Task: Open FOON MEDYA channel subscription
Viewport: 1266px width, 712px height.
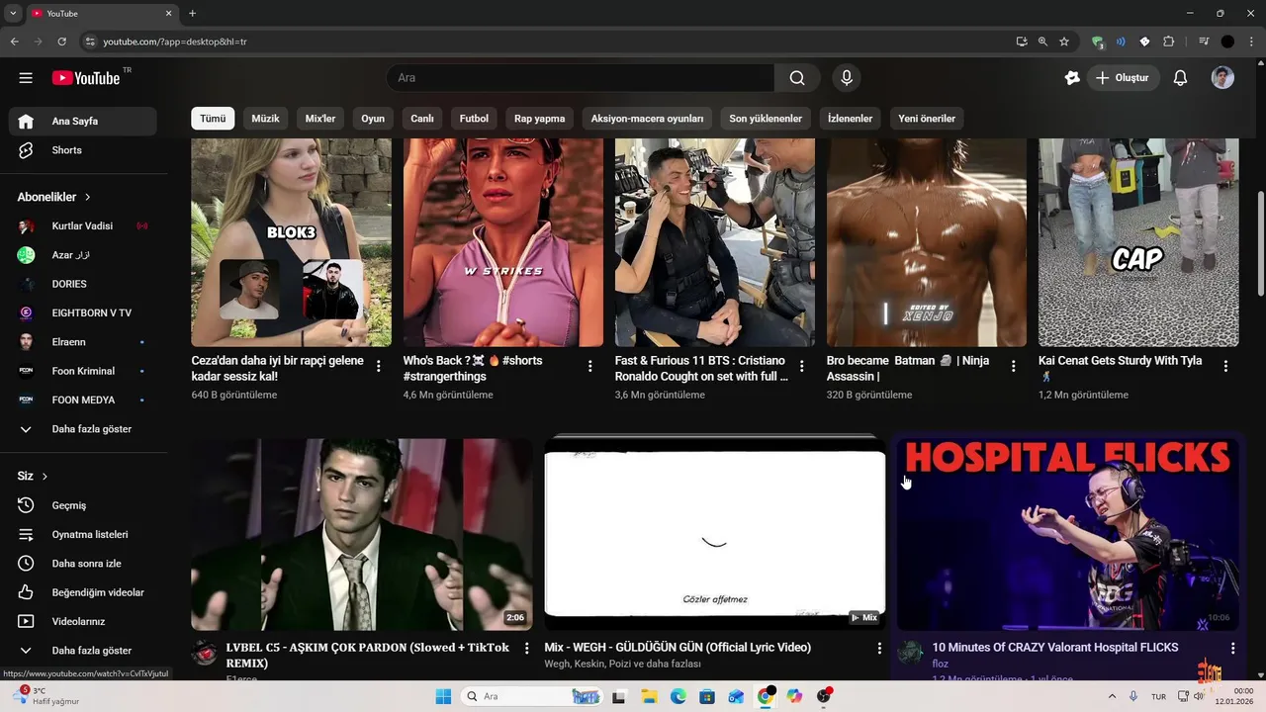Action: pos(83,400)
